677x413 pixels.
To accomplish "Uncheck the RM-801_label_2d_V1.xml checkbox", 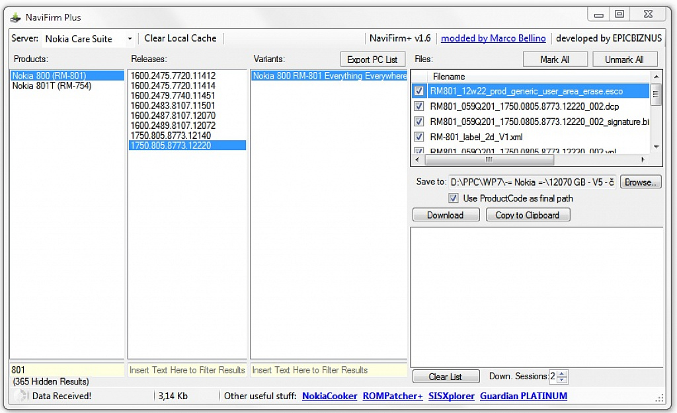I will point(418,137).
